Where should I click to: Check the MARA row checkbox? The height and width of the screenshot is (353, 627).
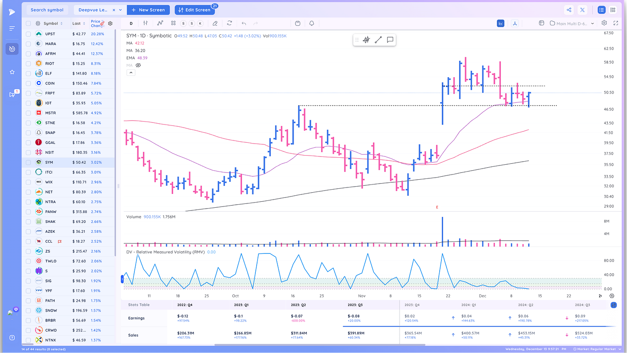coord(28,44)
